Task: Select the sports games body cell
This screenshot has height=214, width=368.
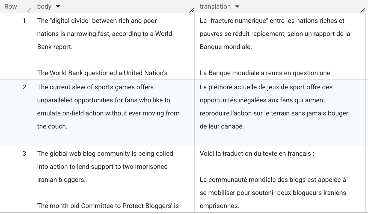Action: (x=108, y=107)
